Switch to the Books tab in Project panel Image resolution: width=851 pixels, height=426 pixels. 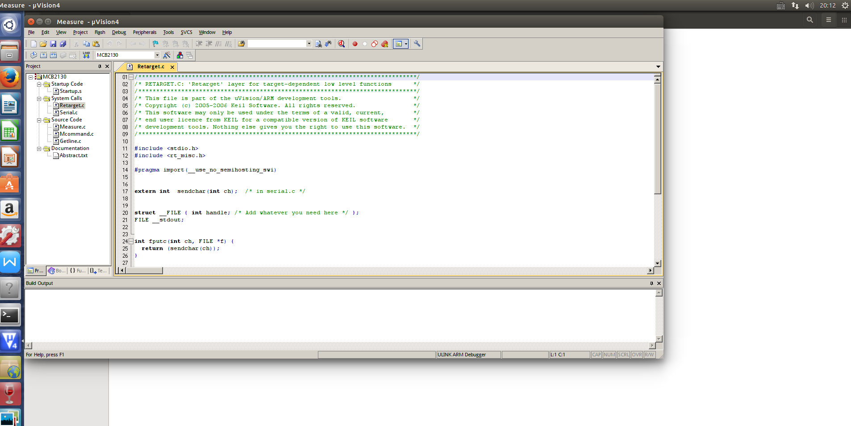point(57,271)
